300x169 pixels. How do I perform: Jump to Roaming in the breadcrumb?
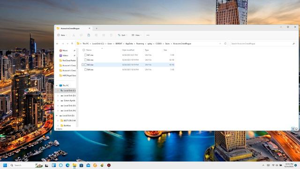140,44
